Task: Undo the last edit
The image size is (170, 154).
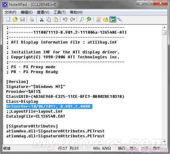Action: coord(65,19)
